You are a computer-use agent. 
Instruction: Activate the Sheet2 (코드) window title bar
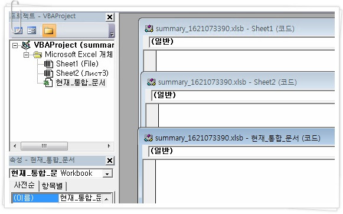click(x=239, y=82)
